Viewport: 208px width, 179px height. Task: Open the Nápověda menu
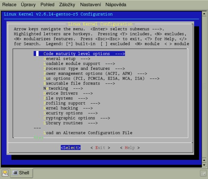116,5
